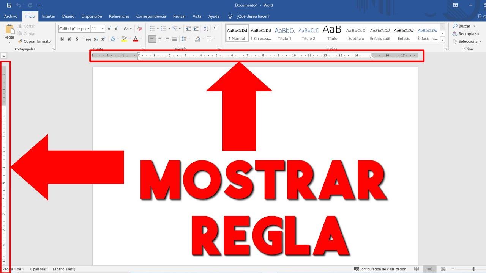Toggle bold formatting in the Fuente group
Image resolution: width=486 pixels, height=273 pixels.
[x=62, y=39]
